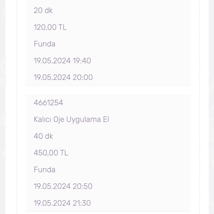The height and width of the screenshot is (214, 214).
Task: Open the Kalıcı Oje Uygulama El service
Action: point(71,120)
